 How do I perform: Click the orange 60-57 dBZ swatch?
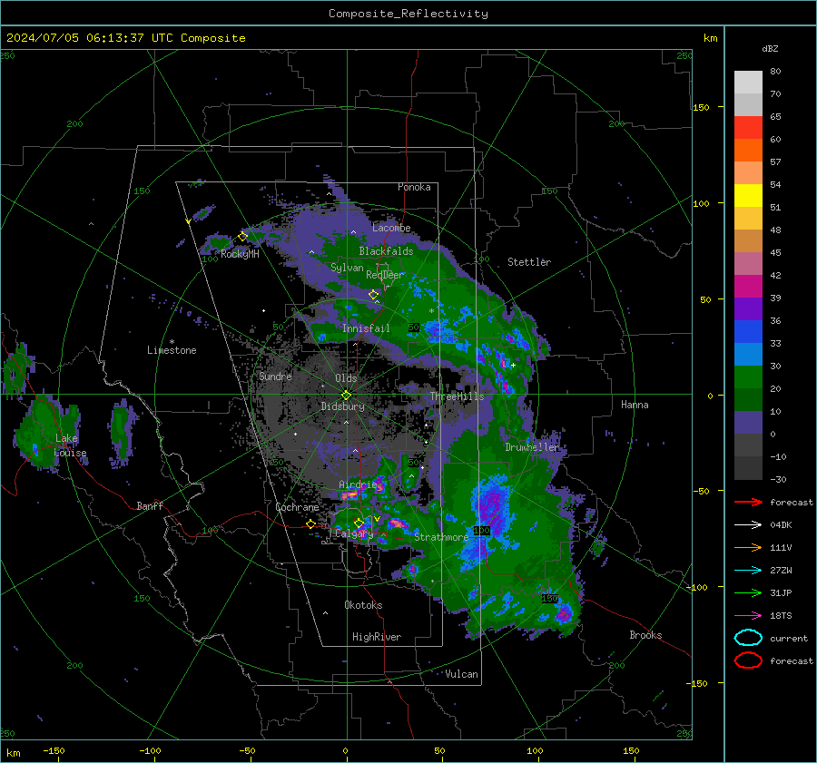coord(748,151)
